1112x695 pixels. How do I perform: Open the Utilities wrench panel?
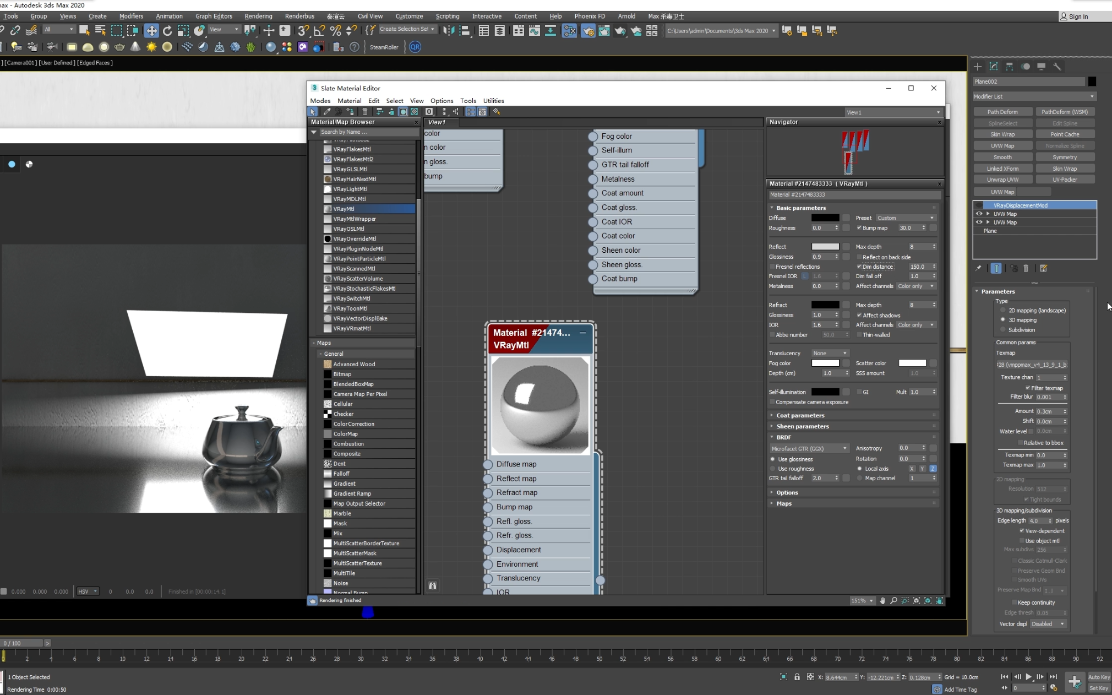pos(1057,67)
